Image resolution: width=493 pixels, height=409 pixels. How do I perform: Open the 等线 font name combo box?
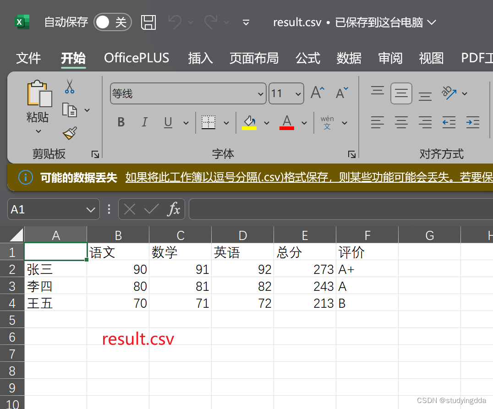pos(188,93)
